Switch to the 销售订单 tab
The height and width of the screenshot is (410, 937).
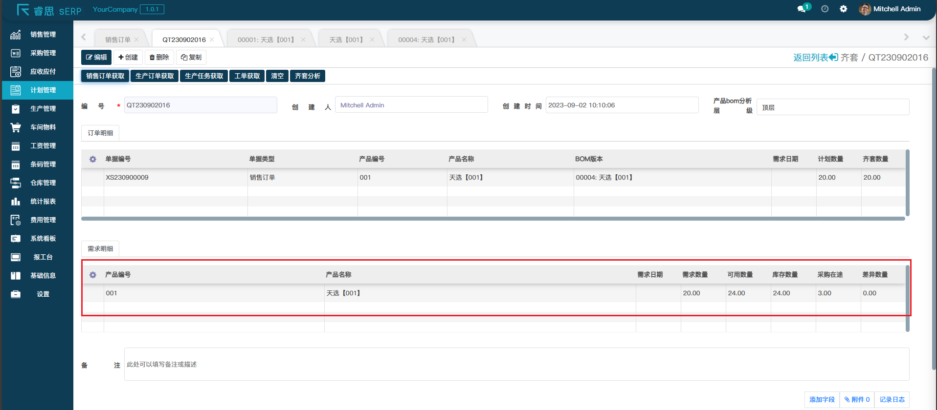tap(118, 40)
